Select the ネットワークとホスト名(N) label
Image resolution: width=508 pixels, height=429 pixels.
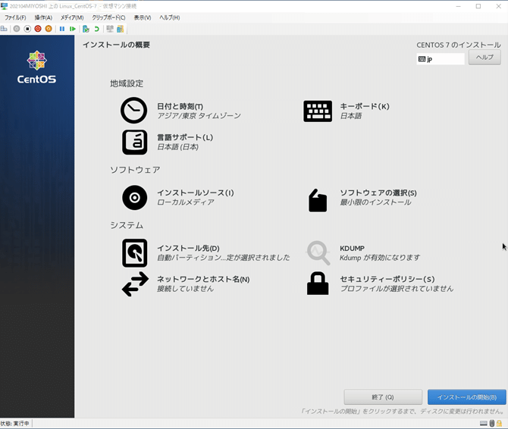203,279
